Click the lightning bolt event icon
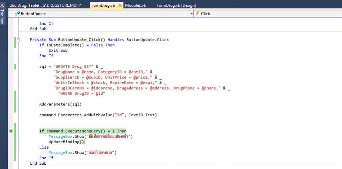The width and height of the screenshot is (342, 169). click(x=198, y=13)
